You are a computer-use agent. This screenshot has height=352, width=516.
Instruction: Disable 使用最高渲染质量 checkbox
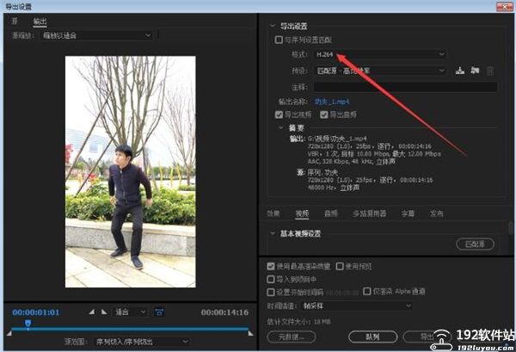click(x=272, y=267)
